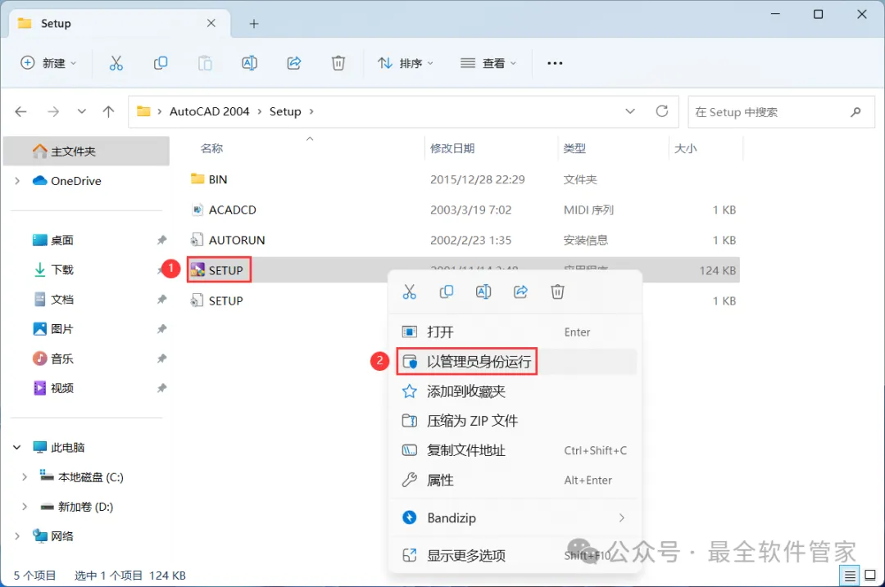The height and width of the screenshot is (587, 885).
Task: Choose 显示更多选项 menu item
Action: click(x=517, y=555)
